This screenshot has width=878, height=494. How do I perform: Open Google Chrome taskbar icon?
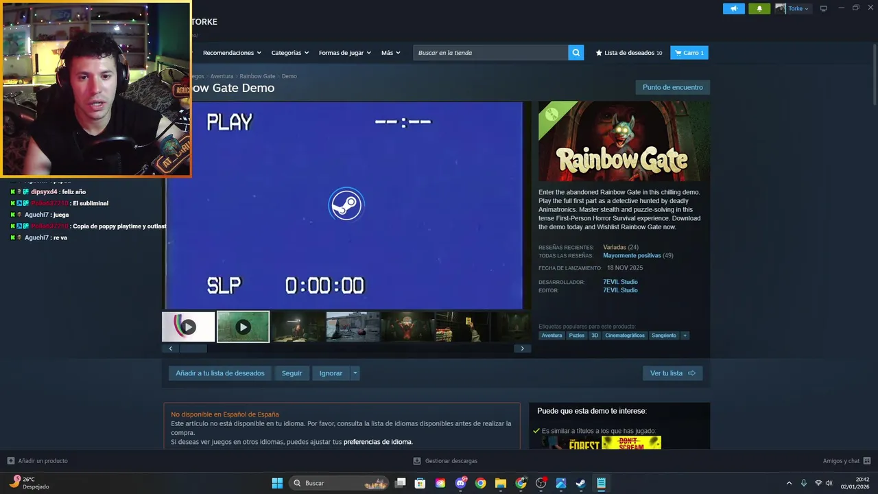tap(480, 483)
